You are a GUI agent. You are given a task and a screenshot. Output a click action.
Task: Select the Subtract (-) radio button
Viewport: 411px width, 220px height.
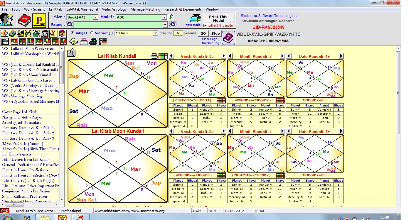coord(92,33)
